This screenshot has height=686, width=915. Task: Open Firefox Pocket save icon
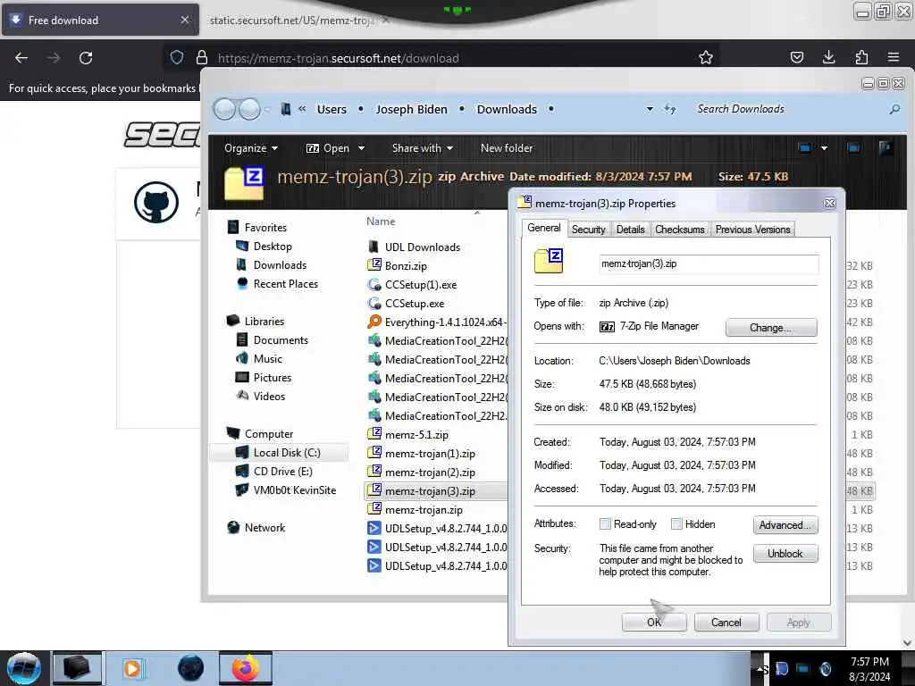pyautogui.click(x=796, y=57)
